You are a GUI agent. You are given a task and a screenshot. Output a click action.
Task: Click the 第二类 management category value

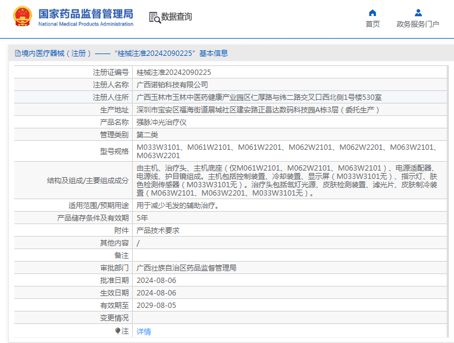tap(148, 134)
